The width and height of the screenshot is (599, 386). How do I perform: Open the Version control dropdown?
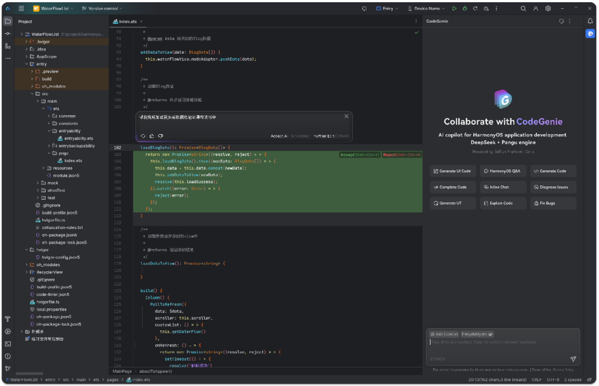click(x=102, y=8)
